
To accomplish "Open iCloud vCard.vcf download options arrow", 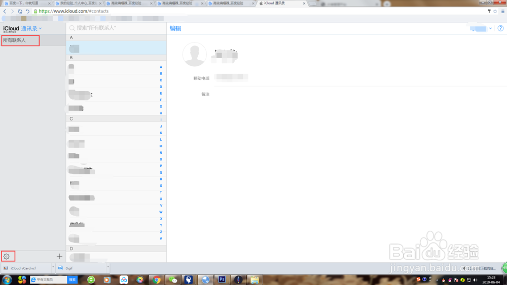I will 53,267.
